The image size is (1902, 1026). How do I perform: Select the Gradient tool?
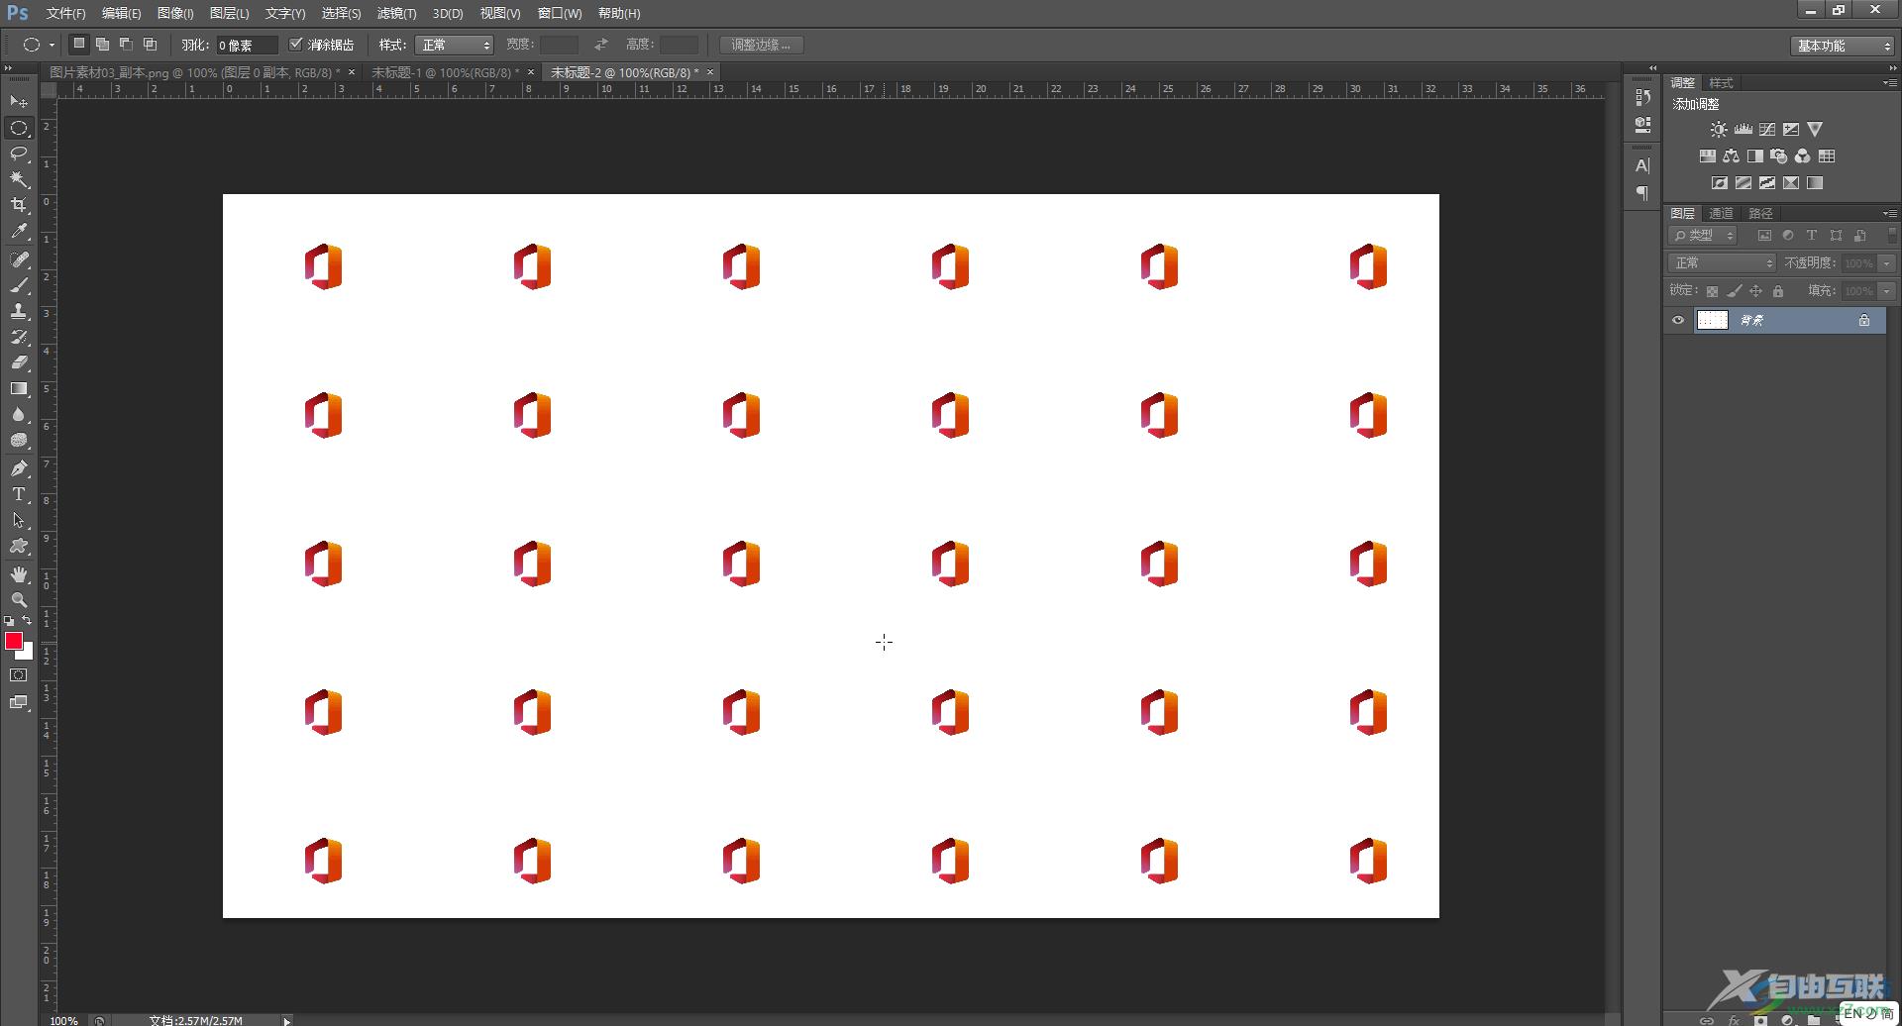(19, 388)
